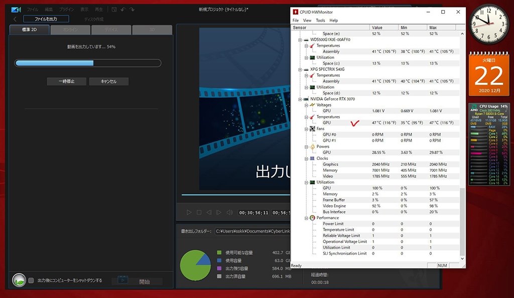Click the undo arrow in PowerDirector toolbar

coord(123,10)
